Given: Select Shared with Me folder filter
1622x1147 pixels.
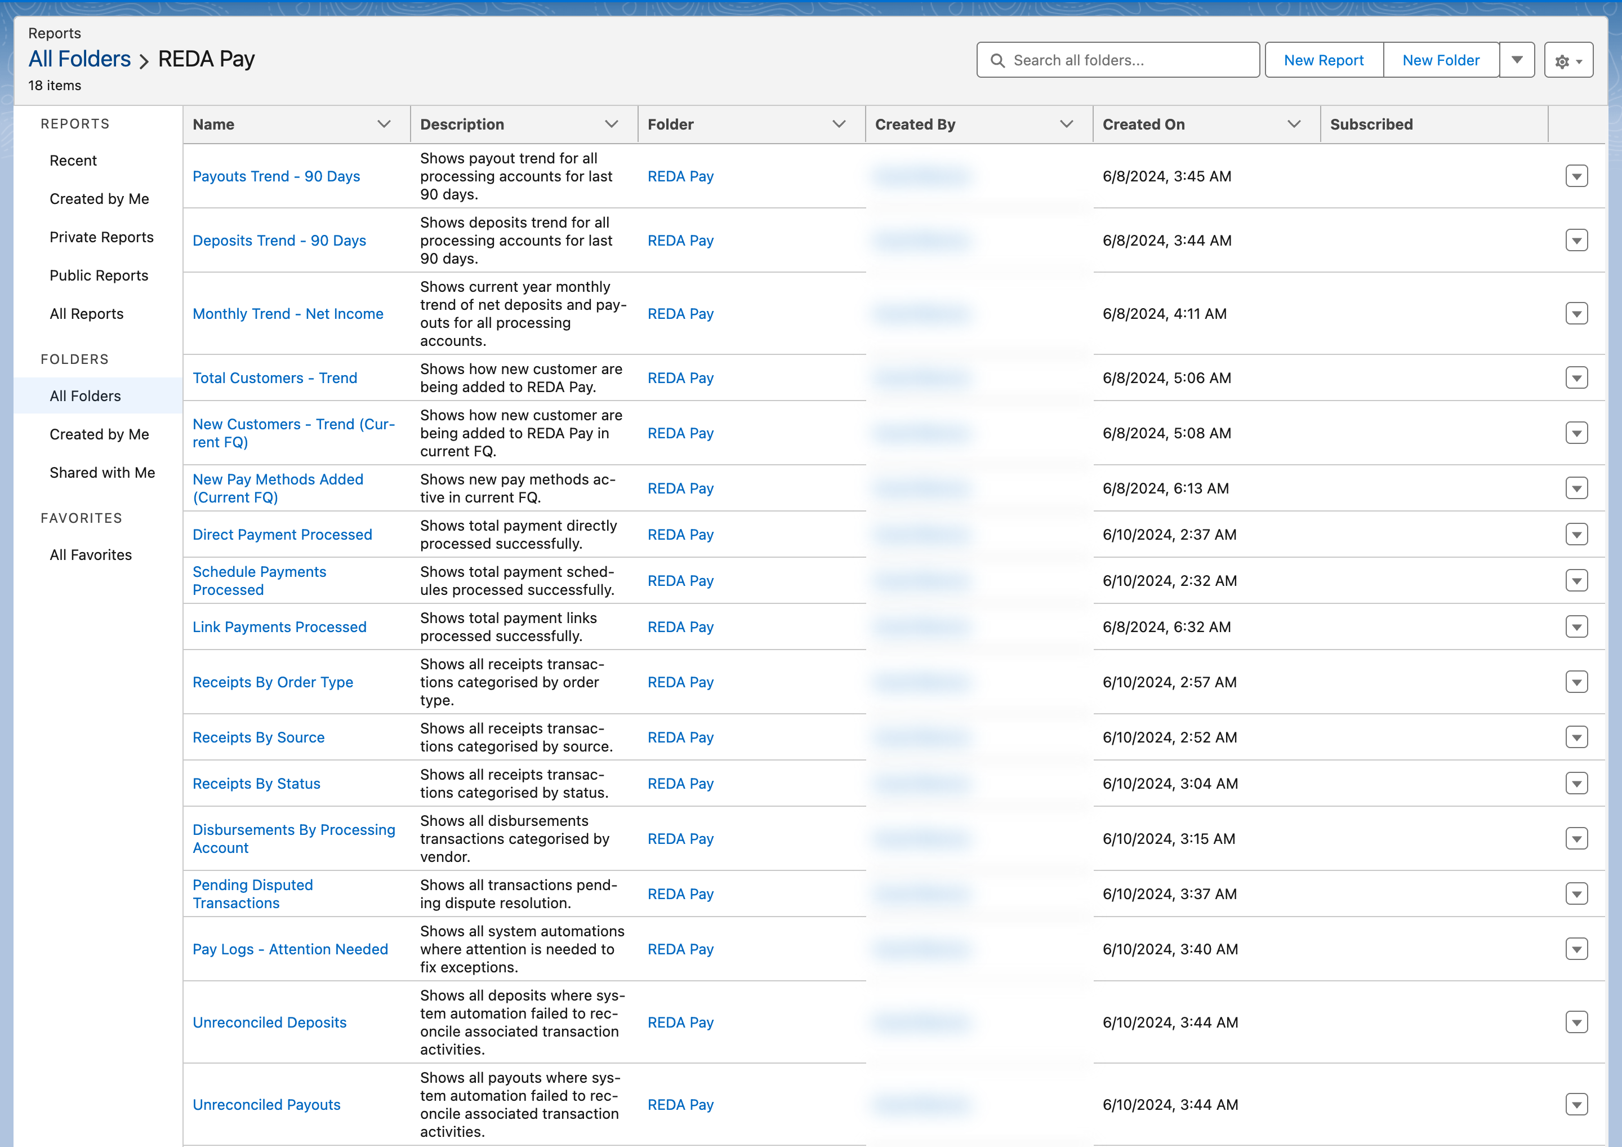Looking at the screenshot, I should click(103, 473).
